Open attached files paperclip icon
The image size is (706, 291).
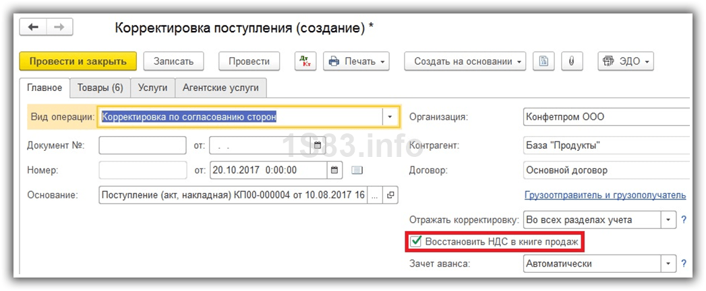(572, 61)
